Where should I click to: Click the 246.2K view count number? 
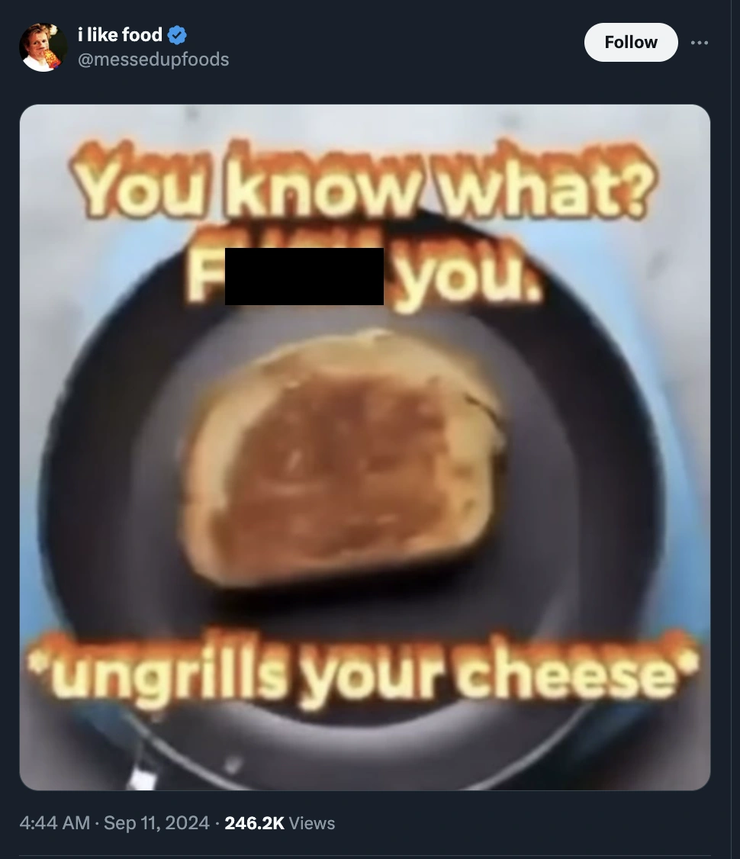coord(255,823)
